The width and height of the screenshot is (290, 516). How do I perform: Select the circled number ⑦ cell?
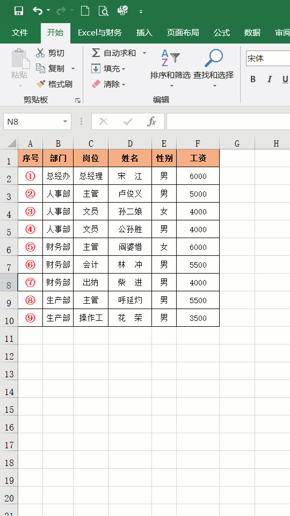[30, 283]
